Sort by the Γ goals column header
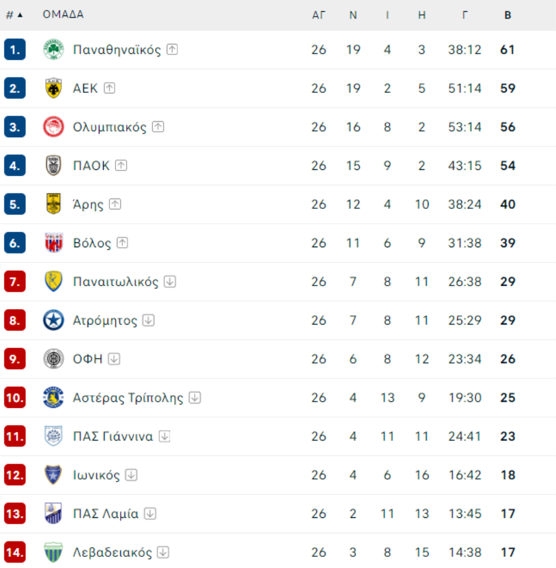The height and width of the screenshot is (568, 556). tap(465, 15)
